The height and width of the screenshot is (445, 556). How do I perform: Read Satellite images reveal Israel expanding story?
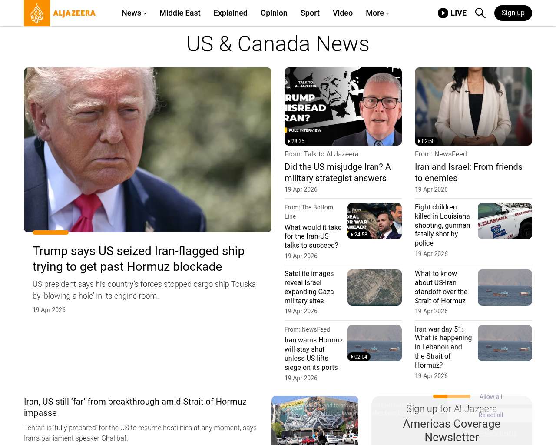(309, 287)
